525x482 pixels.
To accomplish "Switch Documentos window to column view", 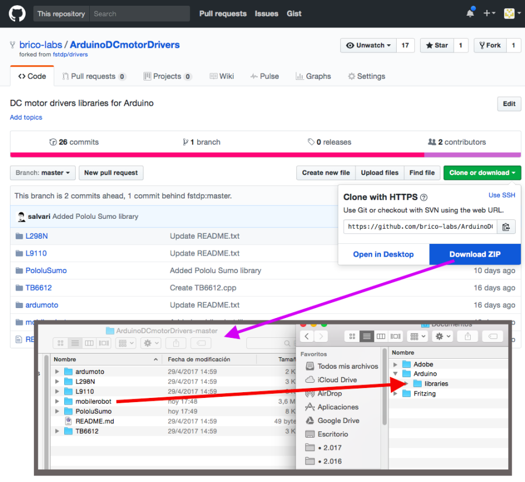I will click(x=381, y=336).
